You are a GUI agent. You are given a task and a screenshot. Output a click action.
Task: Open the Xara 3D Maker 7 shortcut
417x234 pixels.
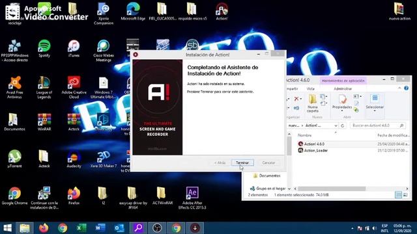[x=104, y=159]
